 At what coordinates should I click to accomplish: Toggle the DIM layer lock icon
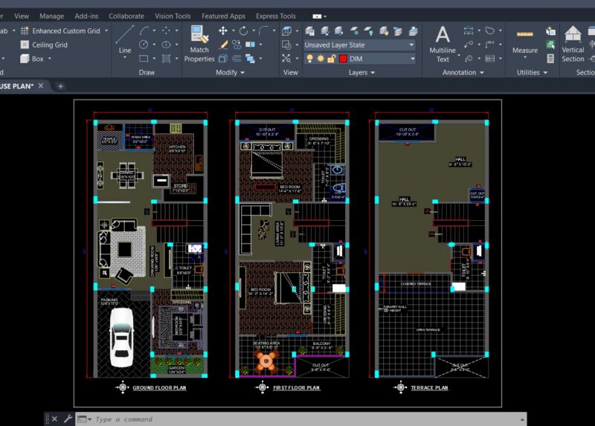tap(332, 59)
